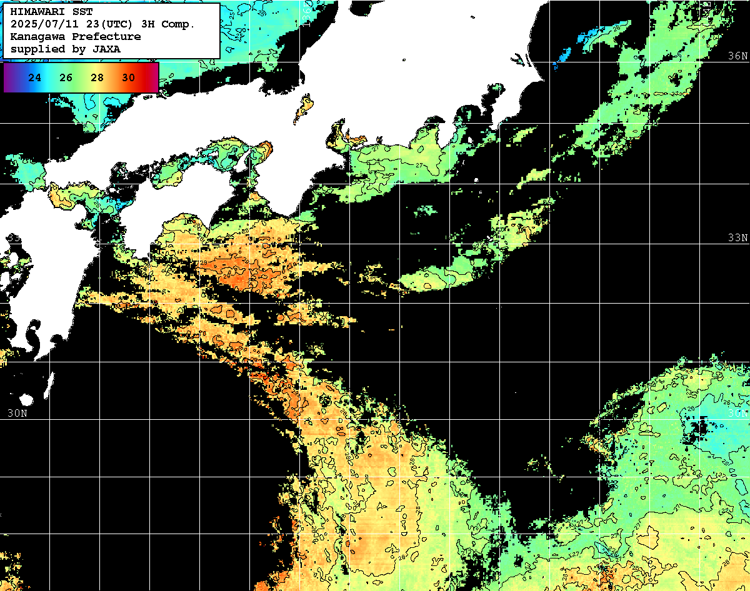The image size is (750, 591).
Task: Click the '30' label on the temperature legend
Action: pos(129,77)
